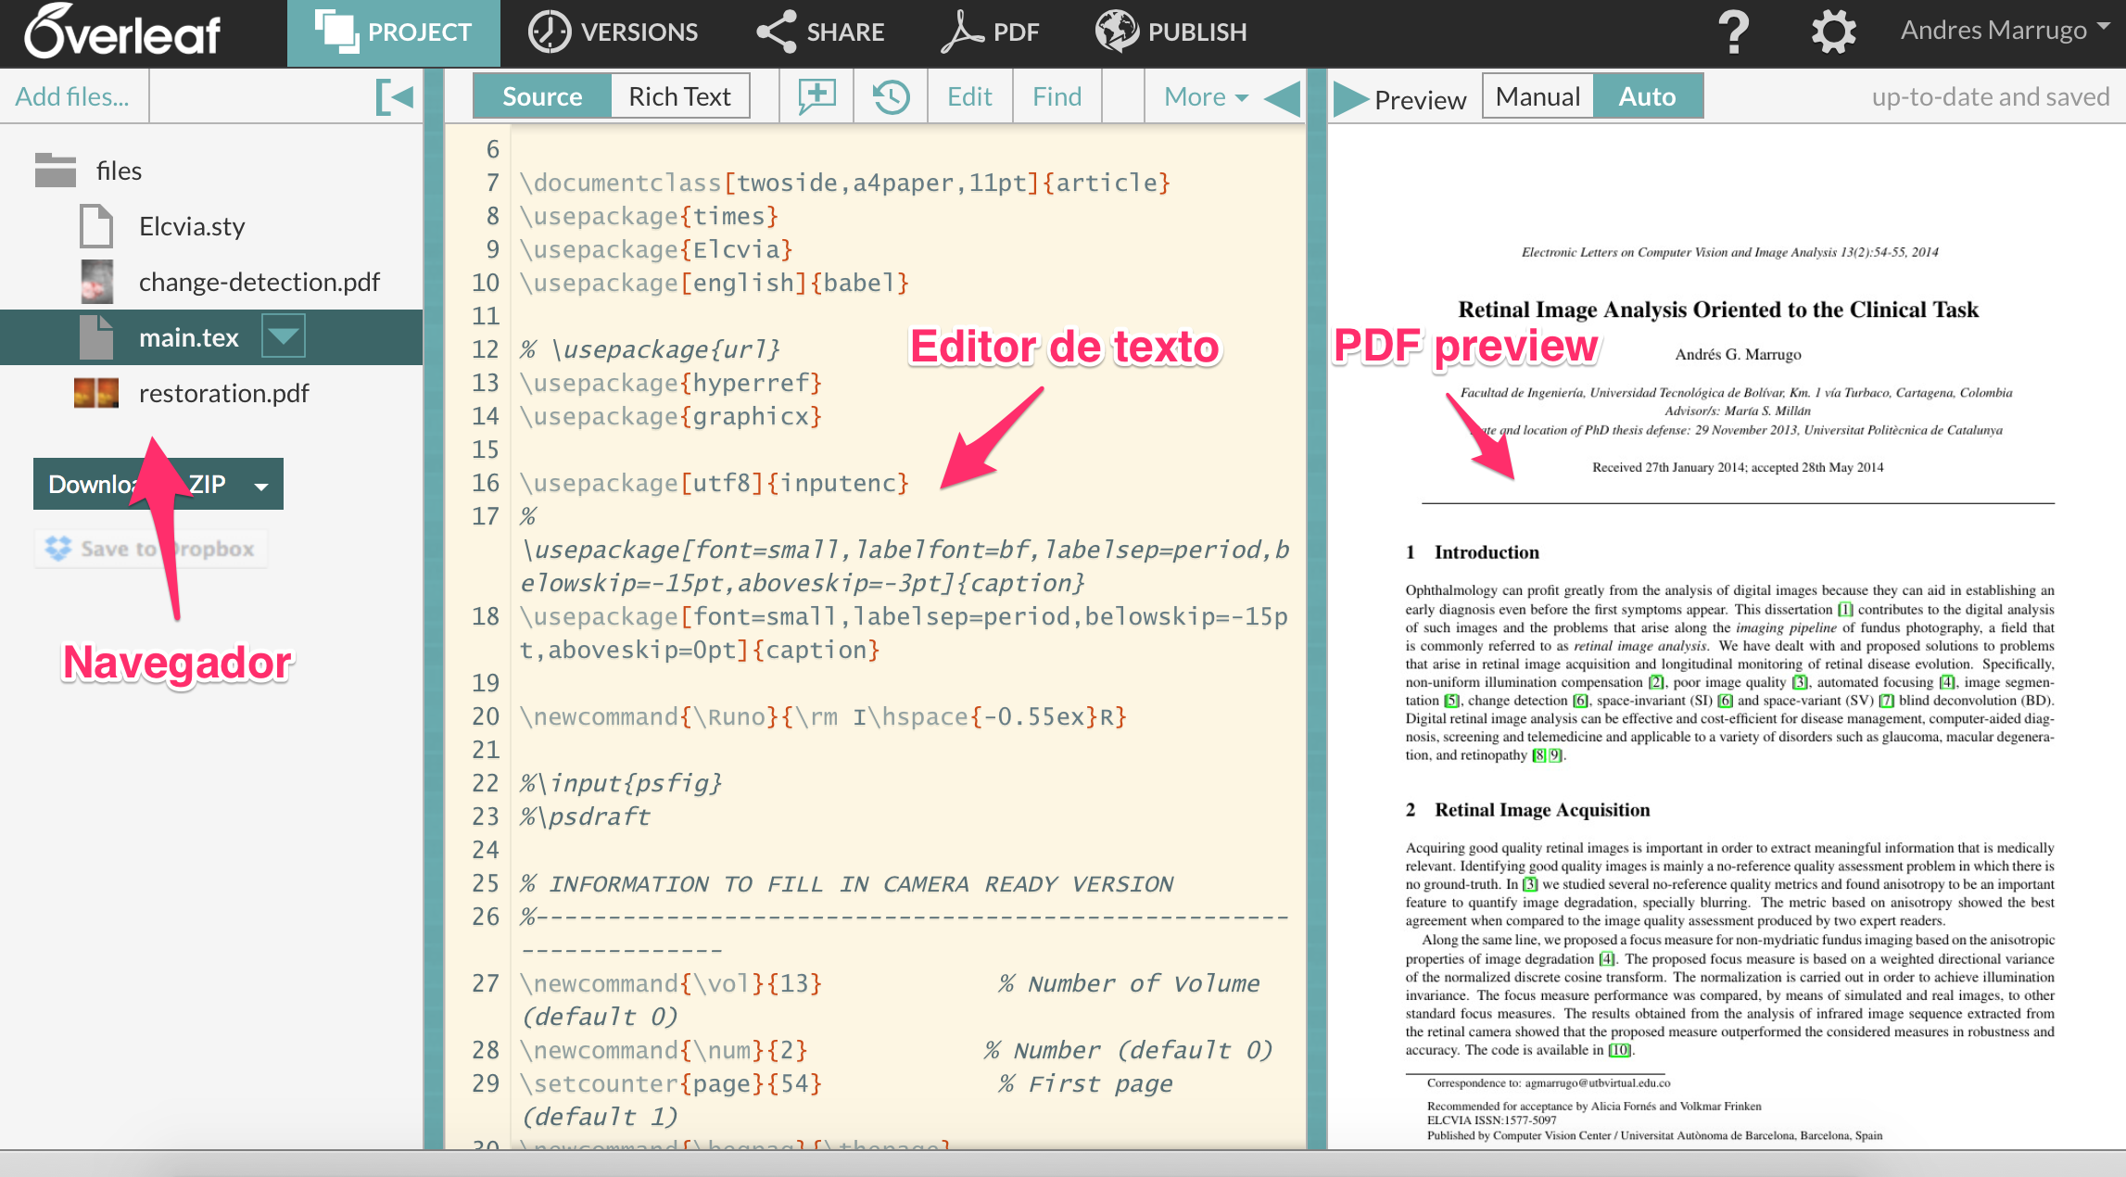The height and width of the screenshot is (1177, 2126).
Task: Click the main.tex document icon
Action: click(x=96, y=337)
